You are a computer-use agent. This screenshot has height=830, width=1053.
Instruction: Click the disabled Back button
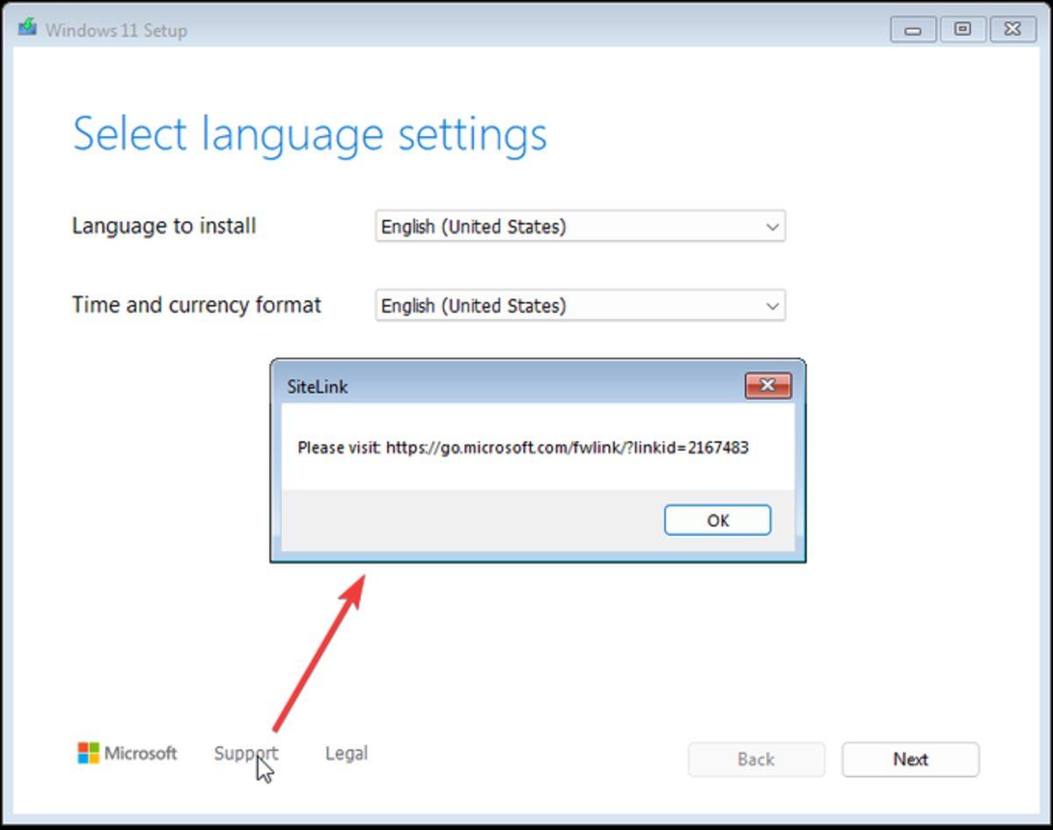756,759
